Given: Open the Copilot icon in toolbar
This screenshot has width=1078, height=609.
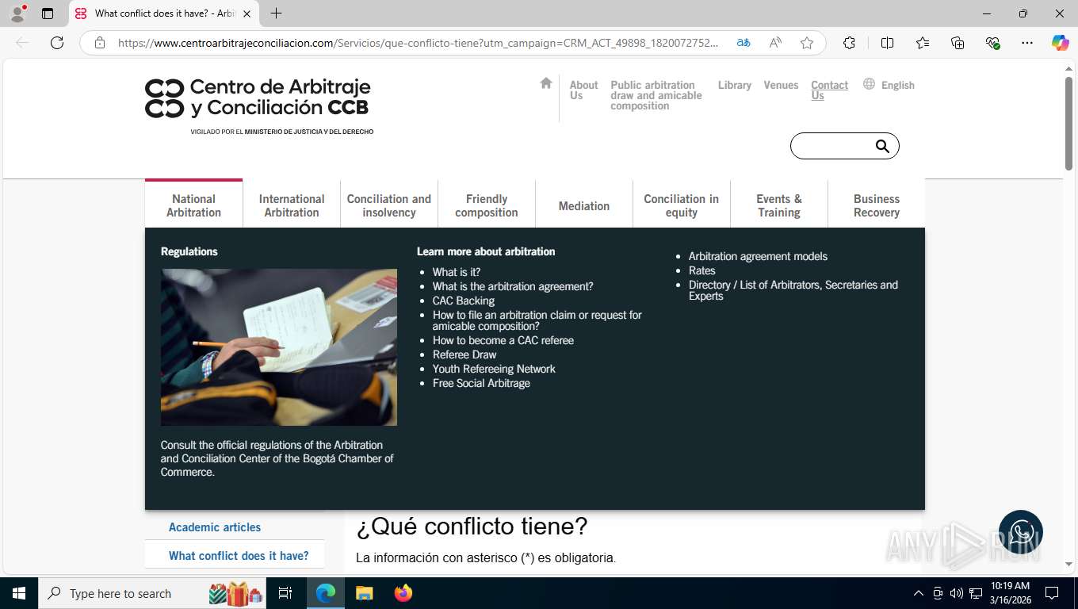Looking at the screenshot, I should point(1061,43).
